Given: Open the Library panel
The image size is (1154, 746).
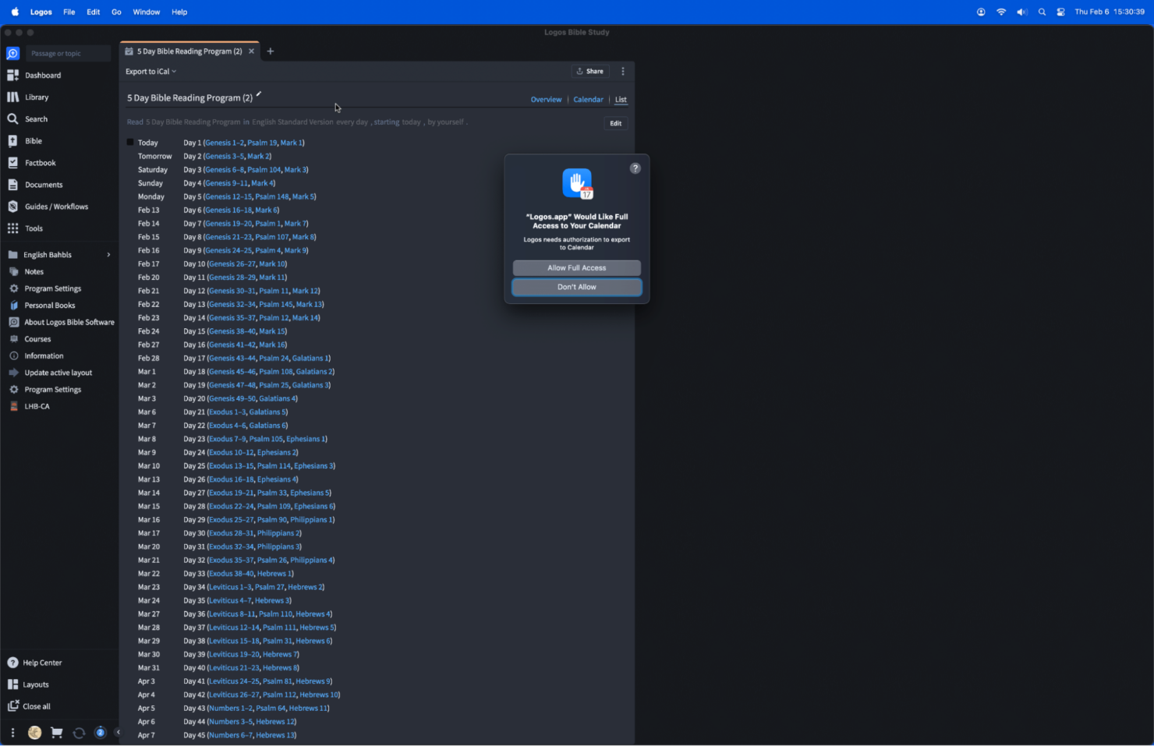Looking at the screenshot, I should (x=37, y=97).
